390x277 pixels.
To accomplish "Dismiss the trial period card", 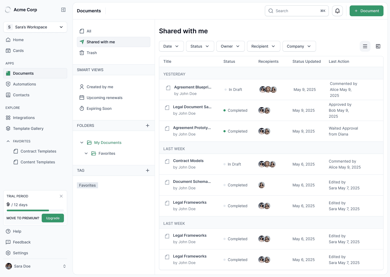I will click(x=61, y=196).
